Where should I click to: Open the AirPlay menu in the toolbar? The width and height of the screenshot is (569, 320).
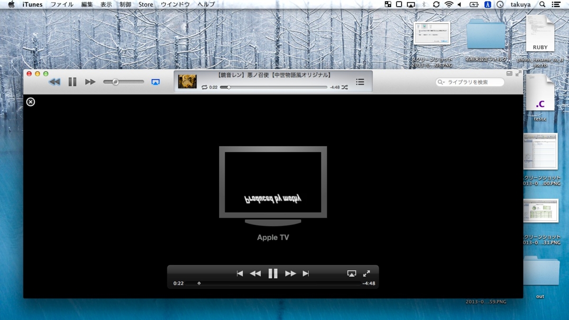[x=156, y=82]
